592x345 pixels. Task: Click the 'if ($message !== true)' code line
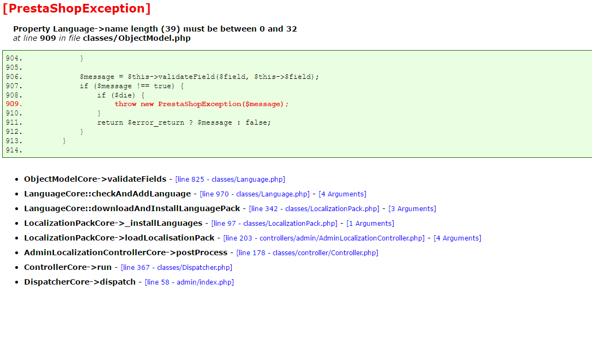click(132, 86)
